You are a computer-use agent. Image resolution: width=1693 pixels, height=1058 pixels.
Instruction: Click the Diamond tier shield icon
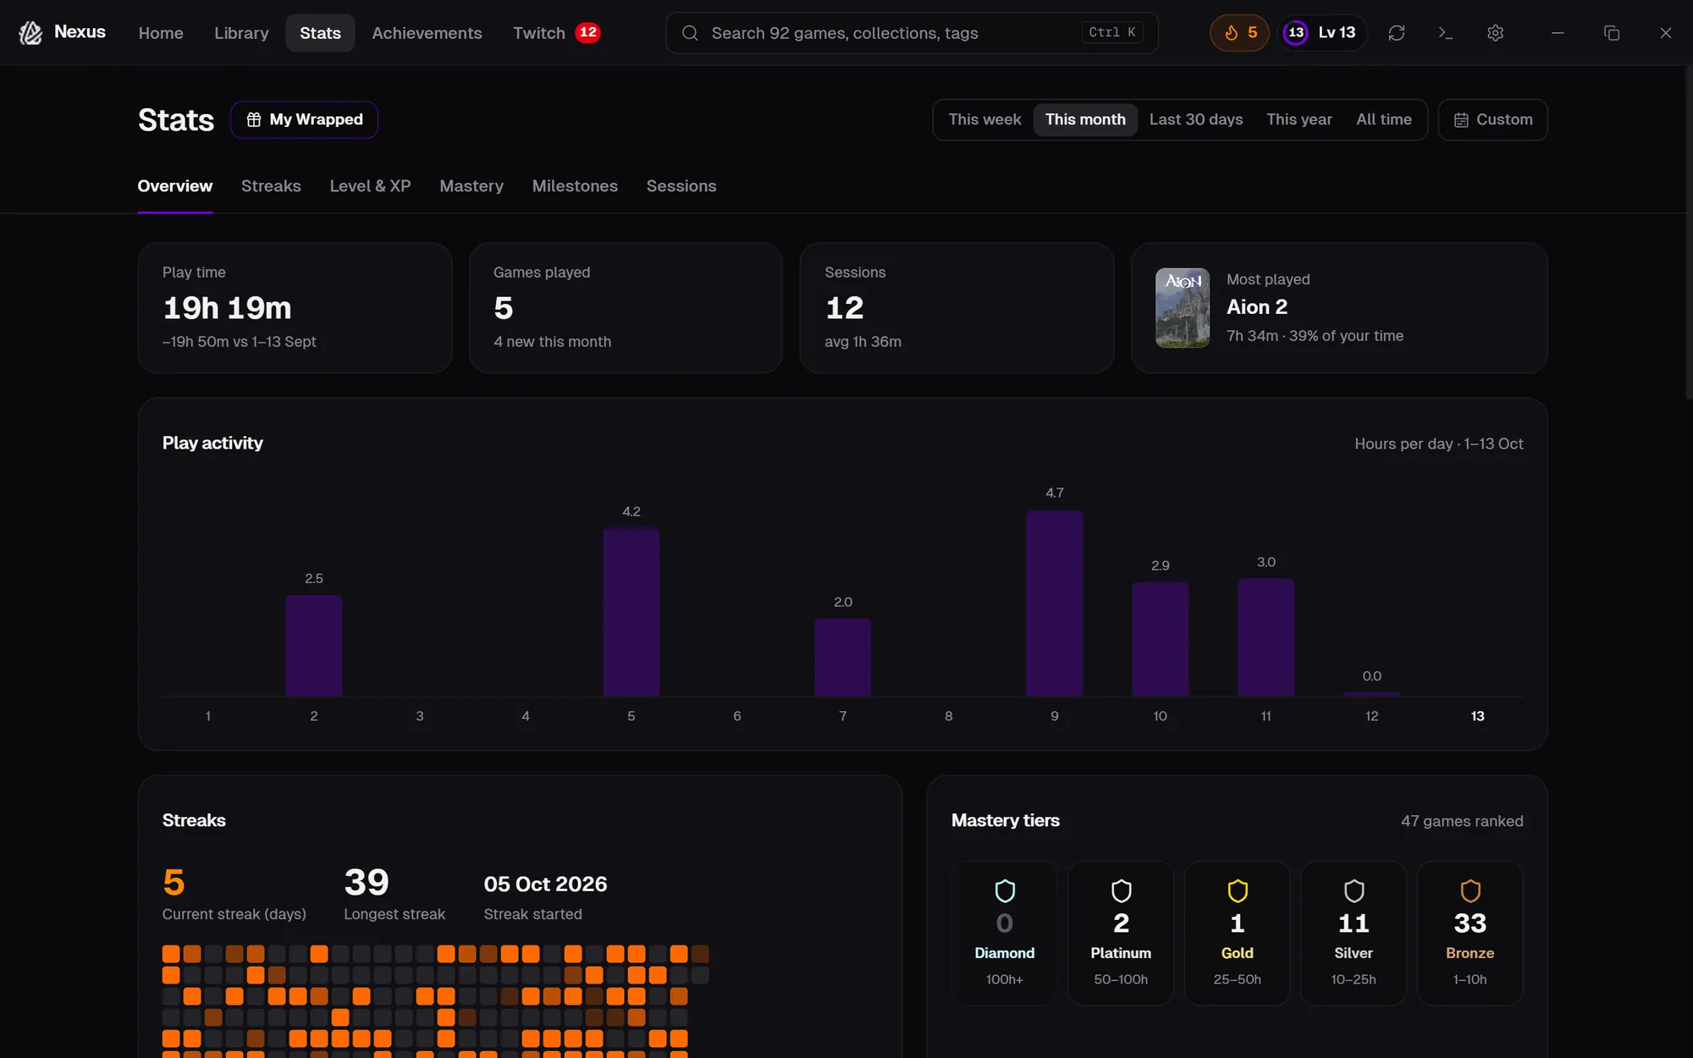1005,890
